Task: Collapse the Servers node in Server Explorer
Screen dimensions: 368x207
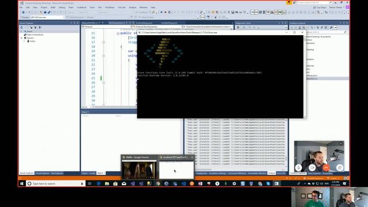Action: click(21, 38)
